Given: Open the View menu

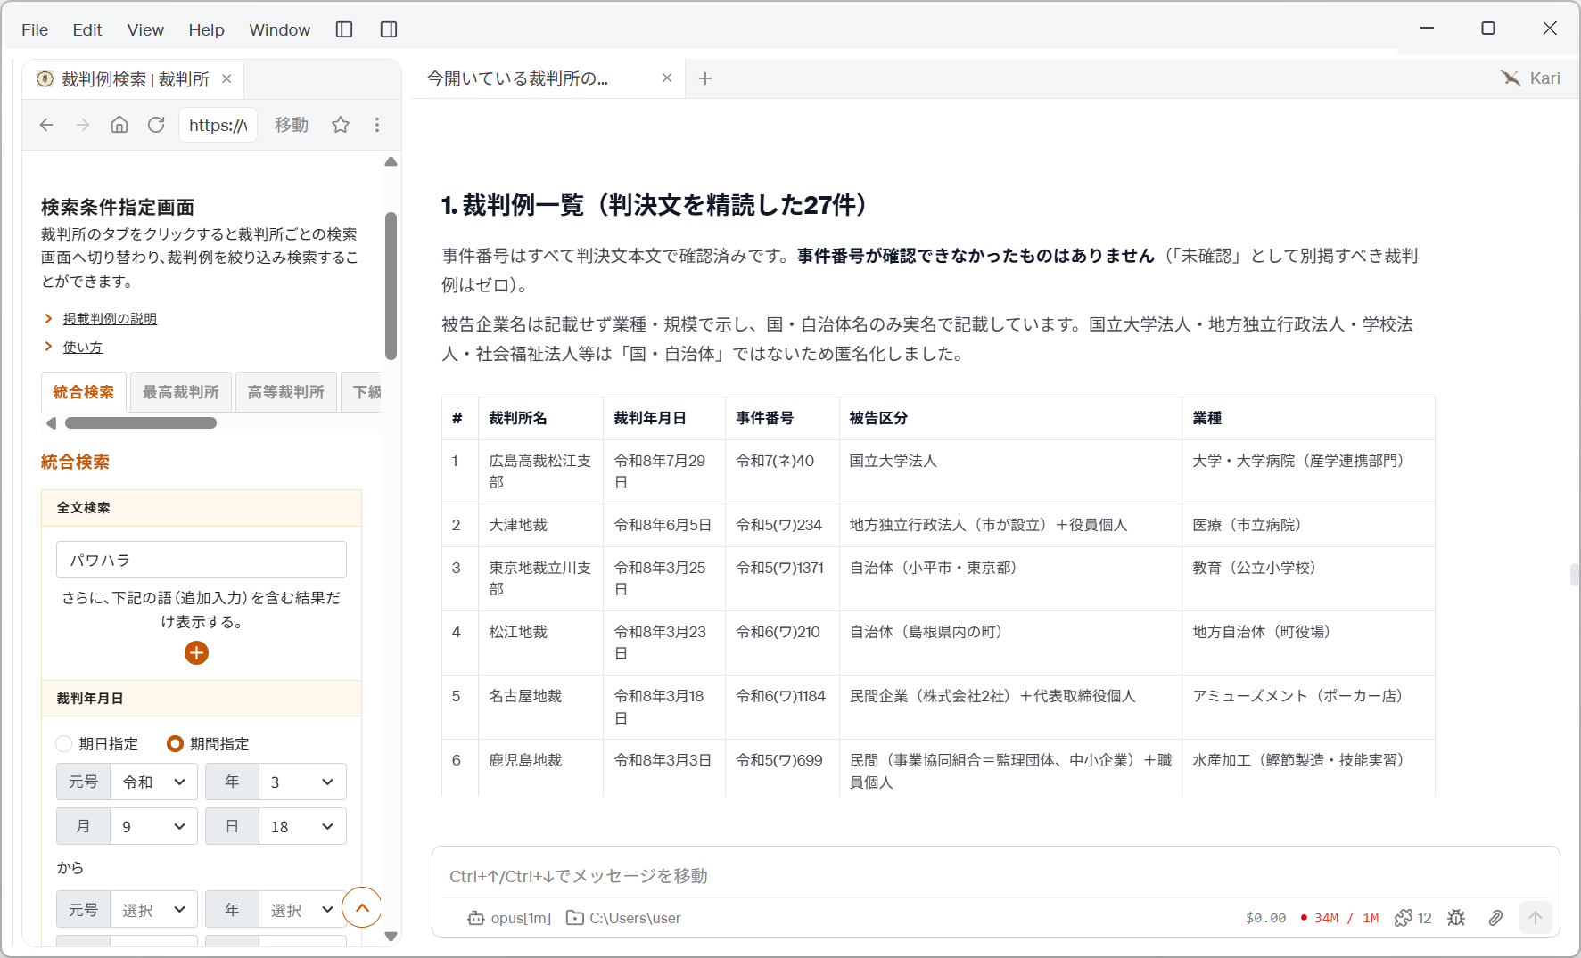Looking at the screenshot, I should (145, 29).
